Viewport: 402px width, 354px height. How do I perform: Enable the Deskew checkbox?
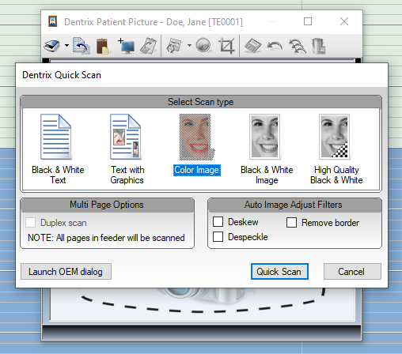(x=218, y=222)
